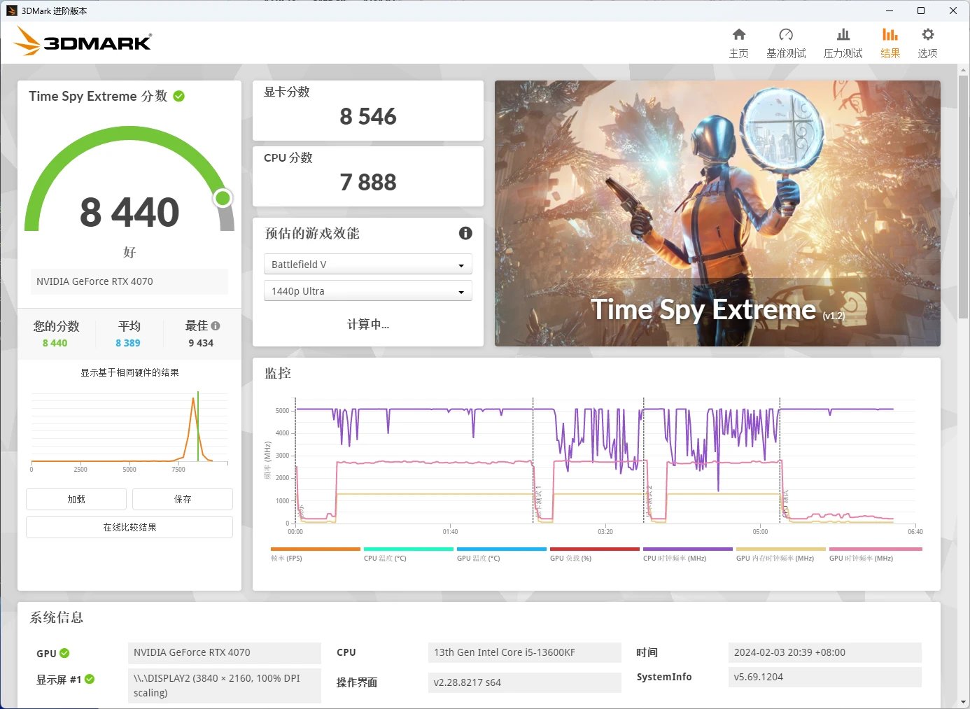Click the green check next to GPU

64,653
